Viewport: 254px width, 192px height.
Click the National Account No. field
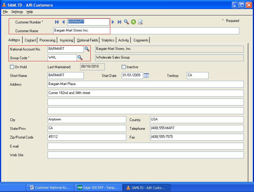[66, 49]
